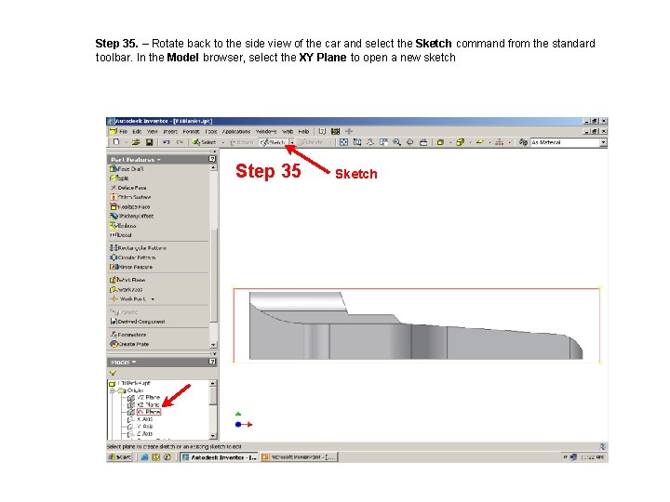Click the yellow box camera view icon

pos(460,142)
